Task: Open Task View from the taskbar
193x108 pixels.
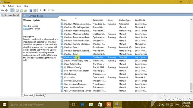Action: pos(74,105)
